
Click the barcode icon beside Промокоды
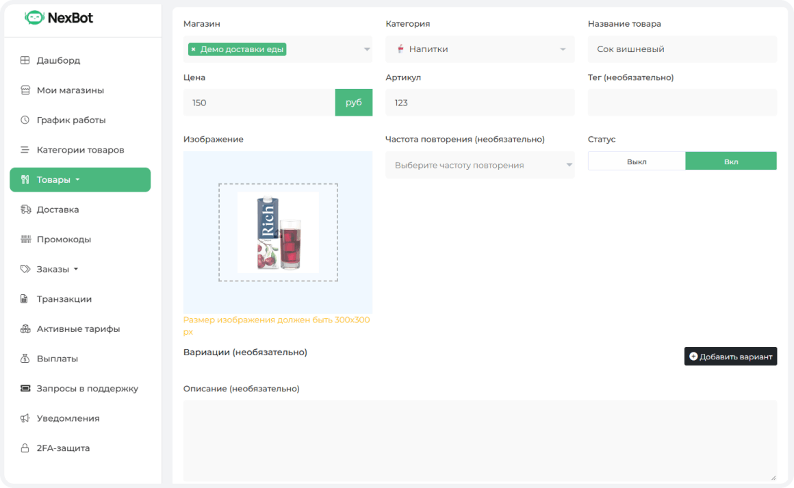25,240
